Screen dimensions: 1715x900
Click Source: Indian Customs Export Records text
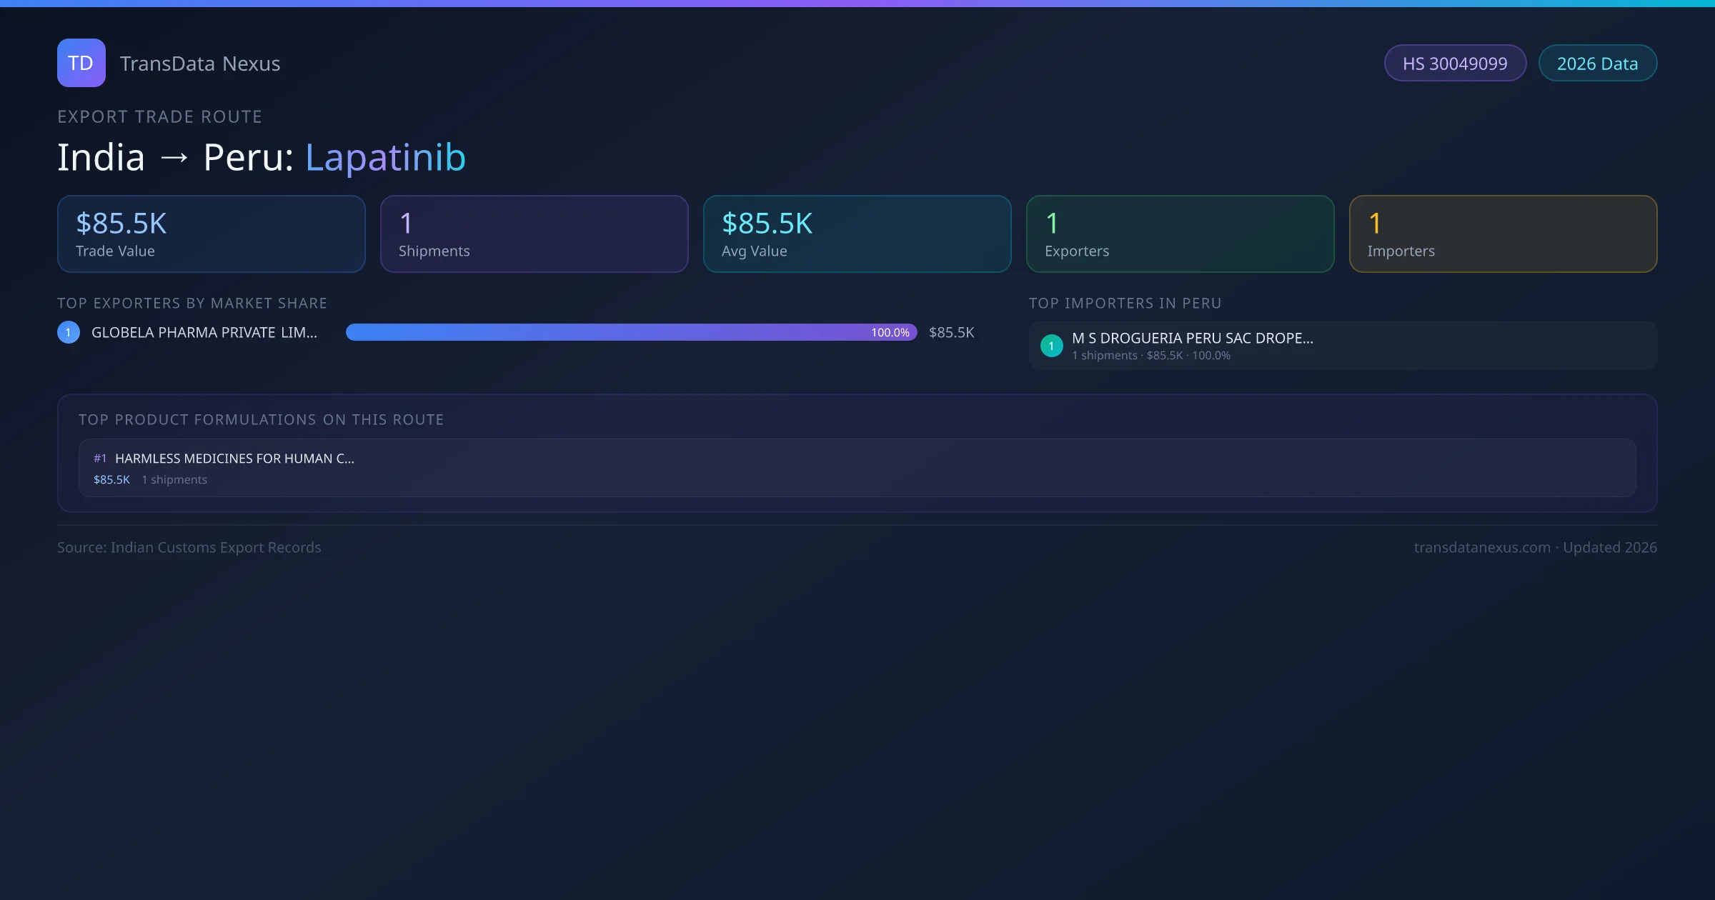[189, 547]
